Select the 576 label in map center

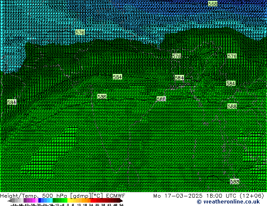pyautogui.click(x=176, y=56)
